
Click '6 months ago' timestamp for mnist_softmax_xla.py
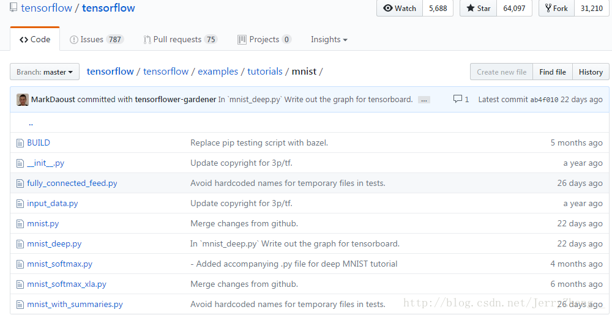[577, 284]
